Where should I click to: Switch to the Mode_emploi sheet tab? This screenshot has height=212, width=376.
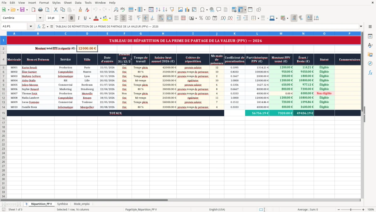[x=82, y=204]
